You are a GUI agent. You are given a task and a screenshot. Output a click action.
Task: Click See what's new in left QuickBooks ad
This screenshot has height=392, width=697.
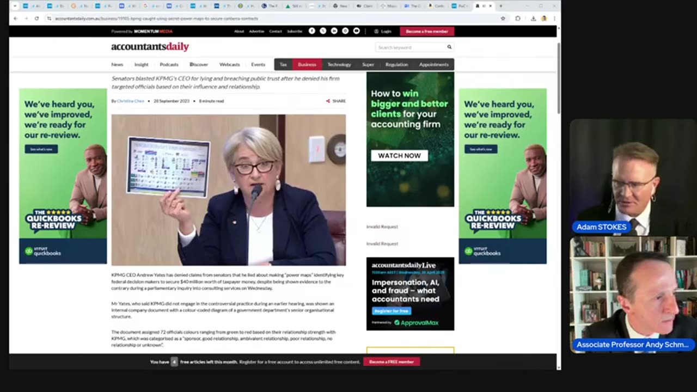[x=41, y=149]
